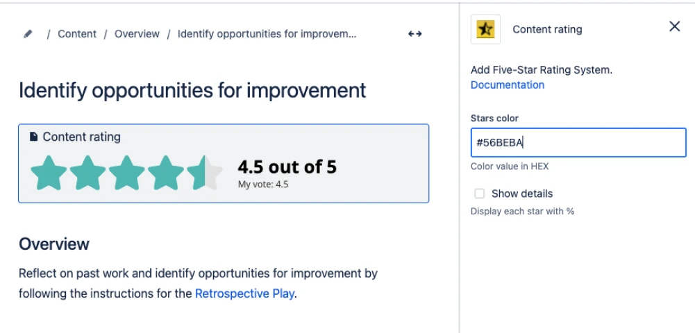Click the first teal rating star
The height and width of the screenshot is (333, 695).
(49, 173)
